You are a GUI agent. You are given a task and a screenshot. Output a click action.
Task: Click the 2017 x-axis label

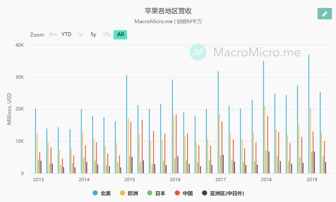tap(221, 180)
